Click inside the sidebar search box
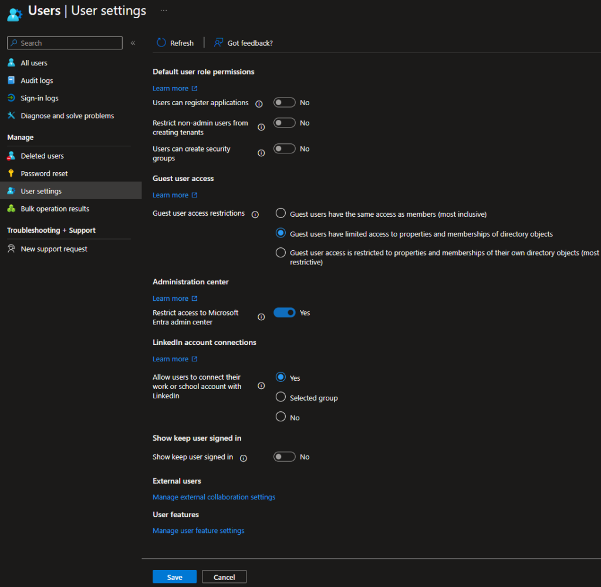The image size is (601, 587). [65, 42]
